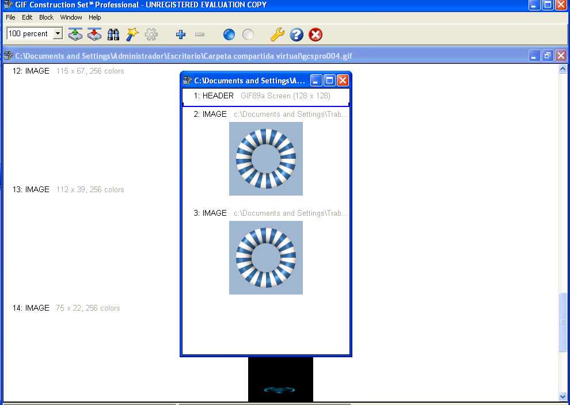Click '112 x 39, 256 colors' description
570x405 pixels.
pos(90,189)
